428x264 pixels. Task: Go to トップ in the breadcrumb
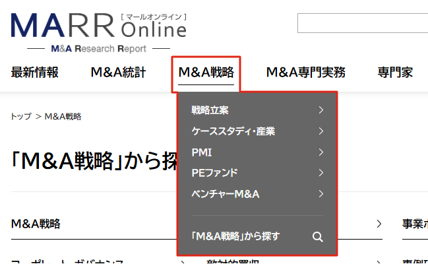pyautogui.click(x=21, y=116)
